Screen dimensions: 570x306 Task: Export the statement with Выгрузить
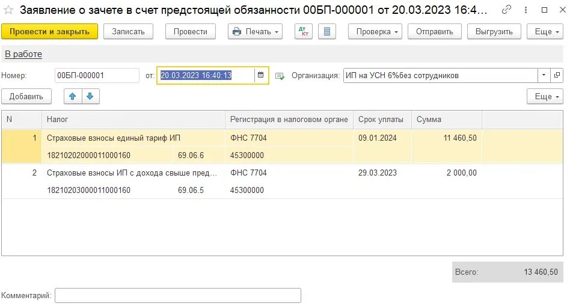click(x=494, y=32)
